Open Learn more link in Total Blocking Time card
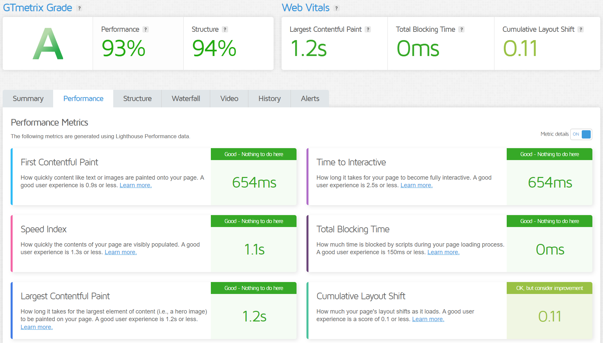The image size is (603, 343). click(443, 252)
